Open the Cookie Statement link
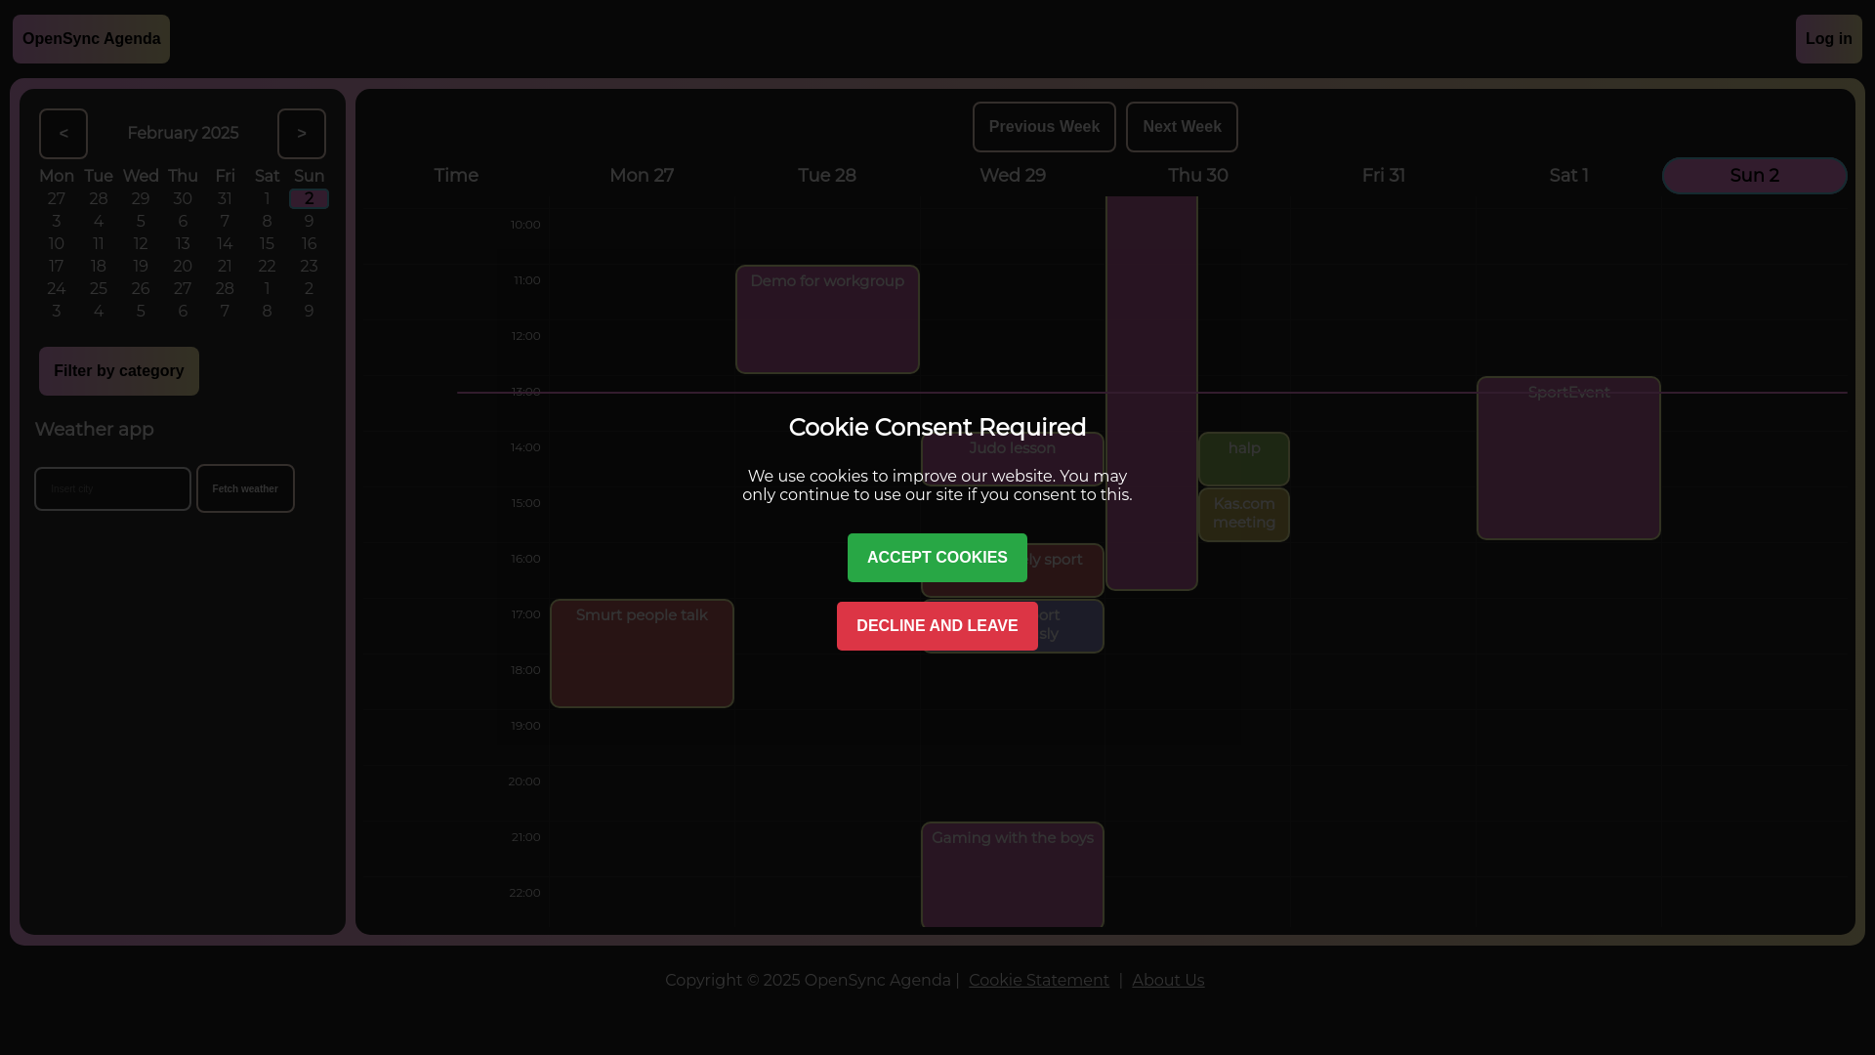This screenshot has width=1875, height=1055. point(1038,980)
